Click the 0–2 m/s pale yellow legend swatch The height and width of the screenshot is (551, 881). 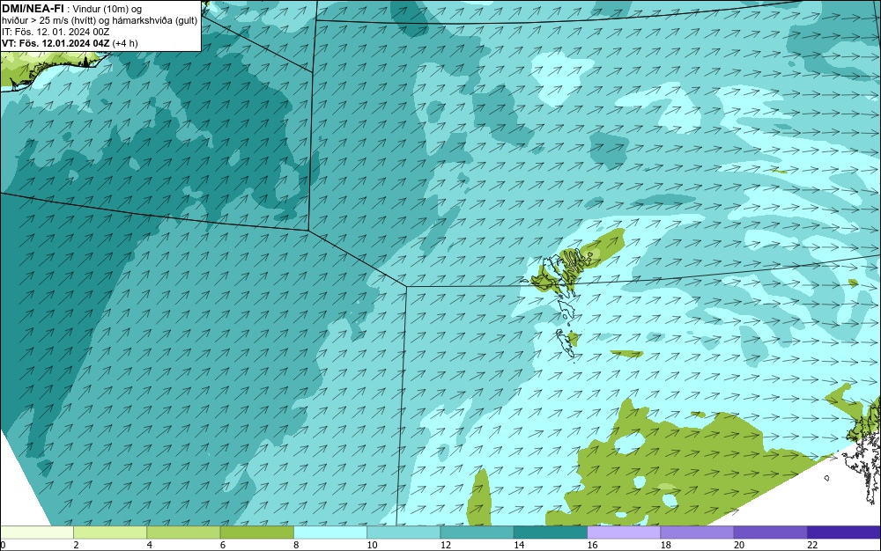36,532
